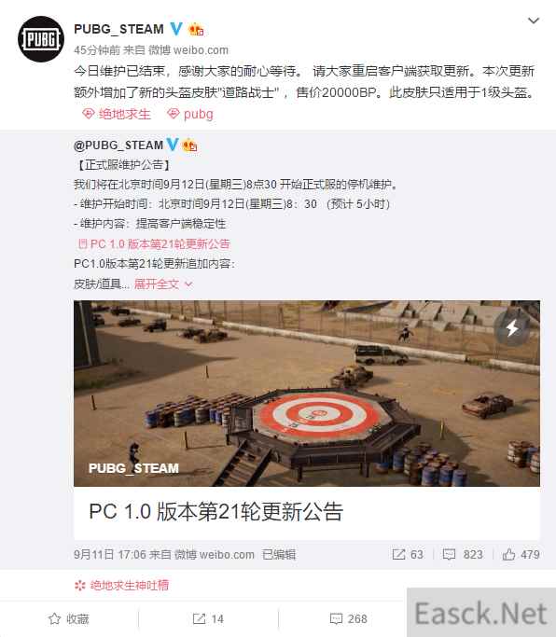556x637 pixels.
Task: Toggle 收藏 favorite star
Action: click(69, 619)
